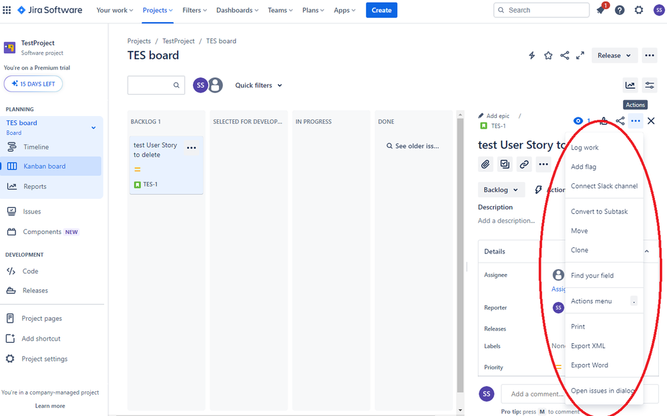Select Add flag from actions menu
This screenshot has width=667, height=416.
tap(604, 167)
